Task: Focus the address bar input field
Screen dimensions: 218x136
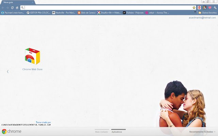Action: tap(108, 7)
